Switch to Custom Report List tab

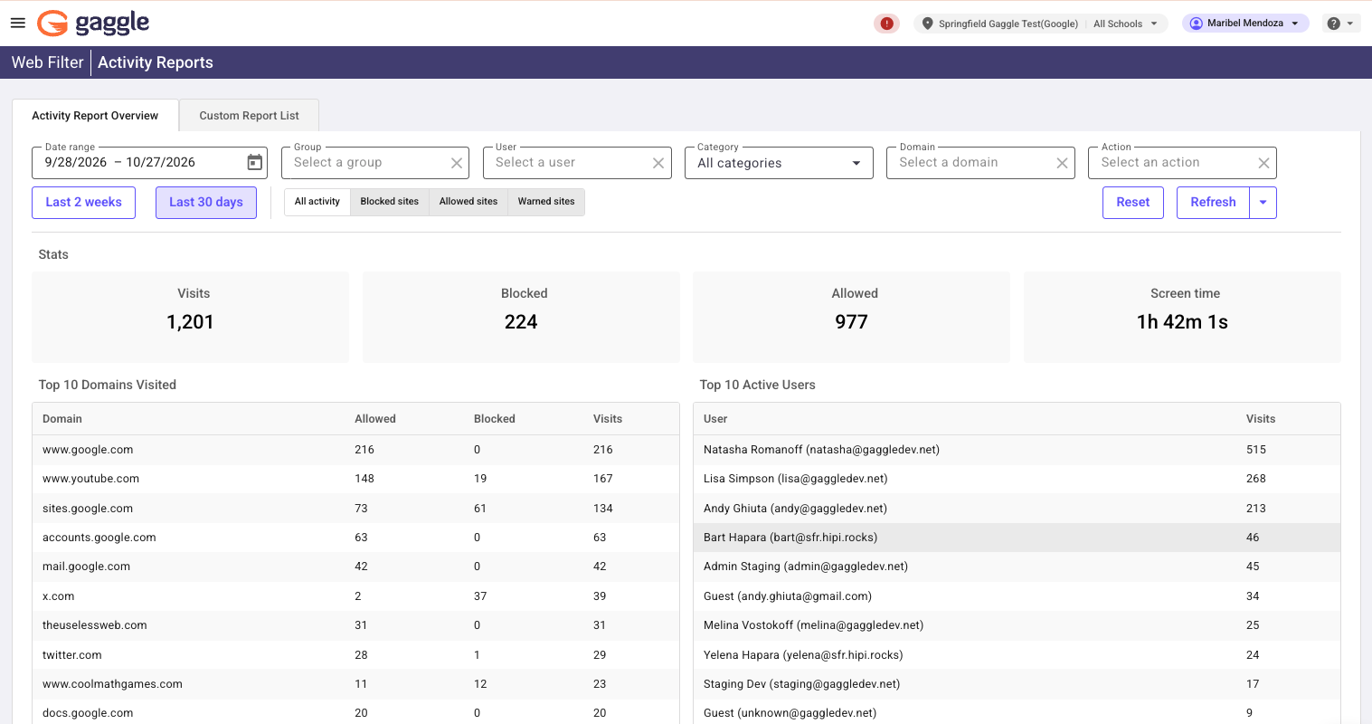(249, 116)
